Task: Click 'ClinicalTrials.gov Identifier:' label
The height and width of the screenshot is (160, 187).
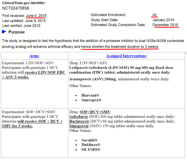Action: (x=24, y=3)
